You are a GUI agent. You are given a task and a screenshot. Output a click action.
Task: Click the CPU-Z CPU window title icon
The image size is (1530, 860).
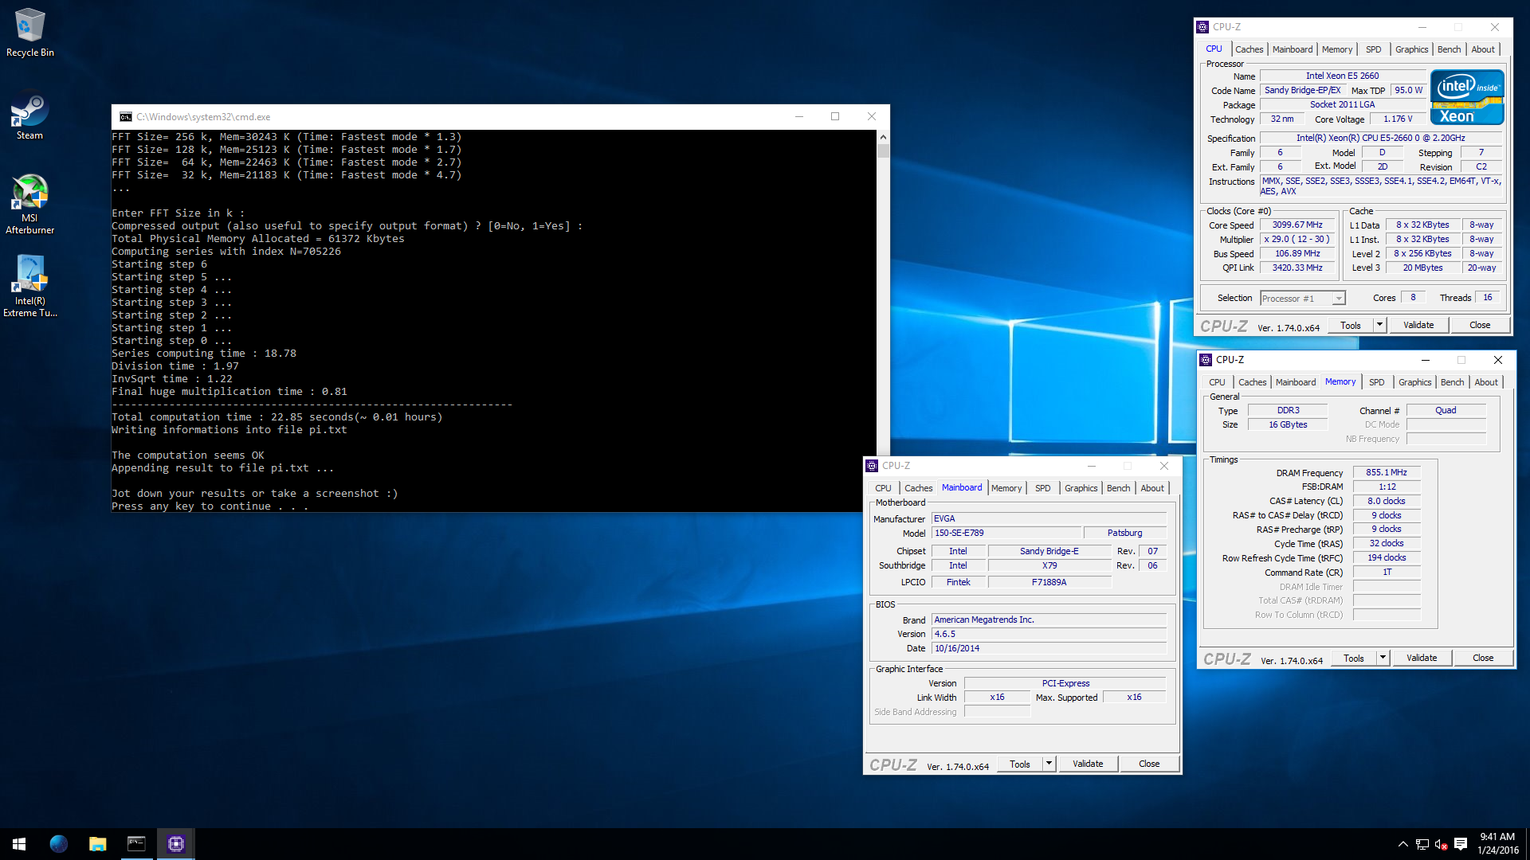click(1203, 27)
